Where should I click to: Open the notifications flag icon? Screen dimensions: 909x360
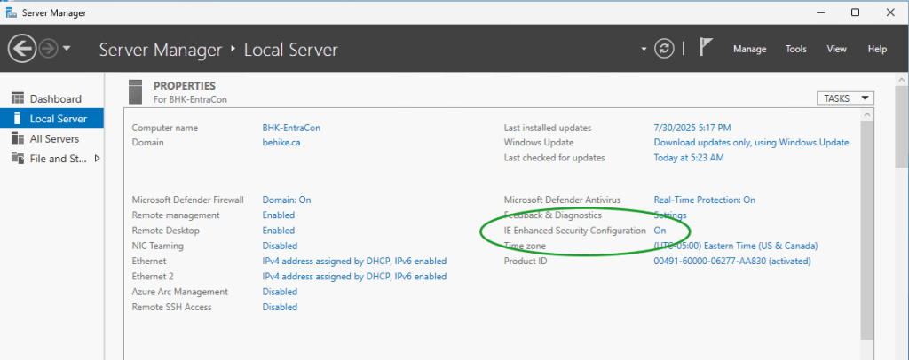tap(707, 49)
